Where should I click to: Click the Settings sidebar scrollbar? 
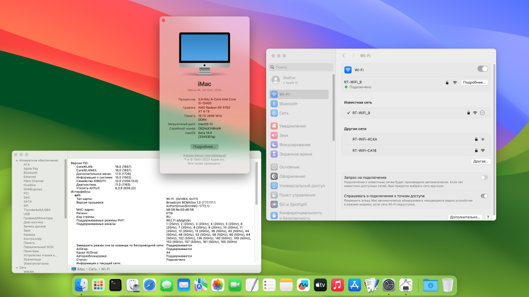point(334,108)
